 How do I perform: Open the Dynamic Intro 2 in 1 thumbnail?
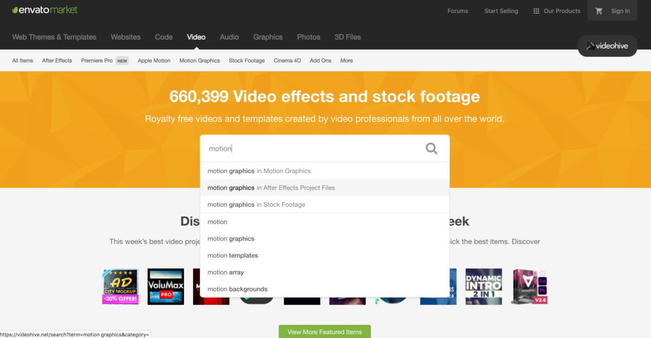click(x=483, y=286)
